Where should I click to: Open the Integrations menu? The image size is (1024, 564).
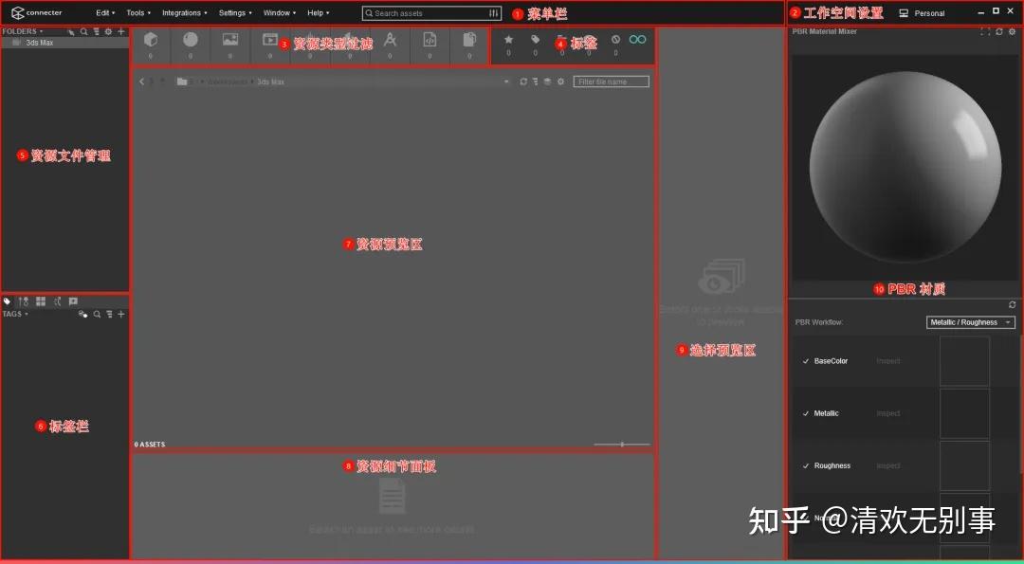[184, 12]
